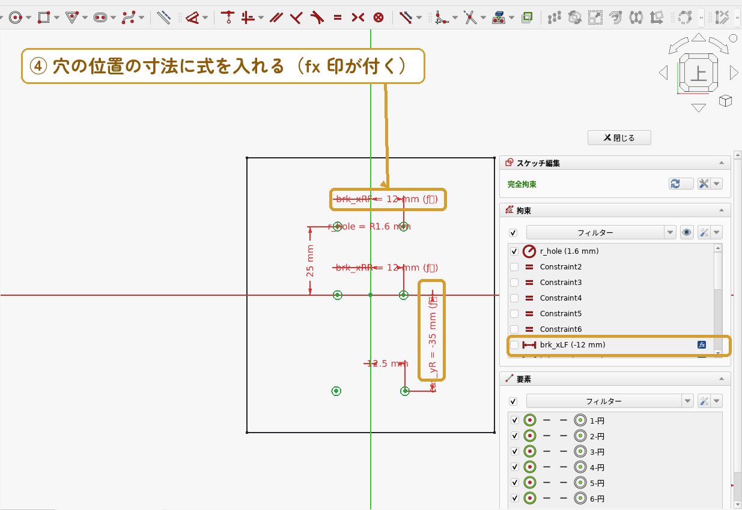
Task: Apply the block constraint tool
Action: pyautogui.click(x=378, y=17)
